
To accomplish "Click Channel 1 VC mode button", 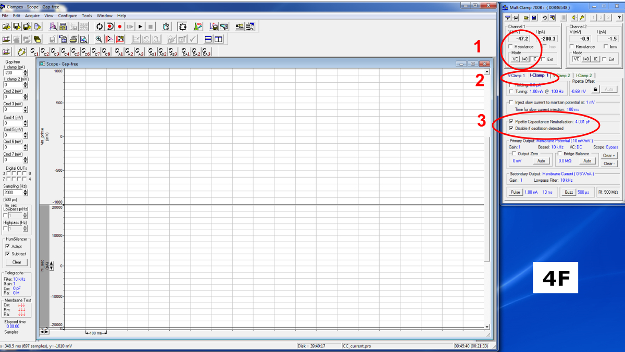I will tap(515, 59).
